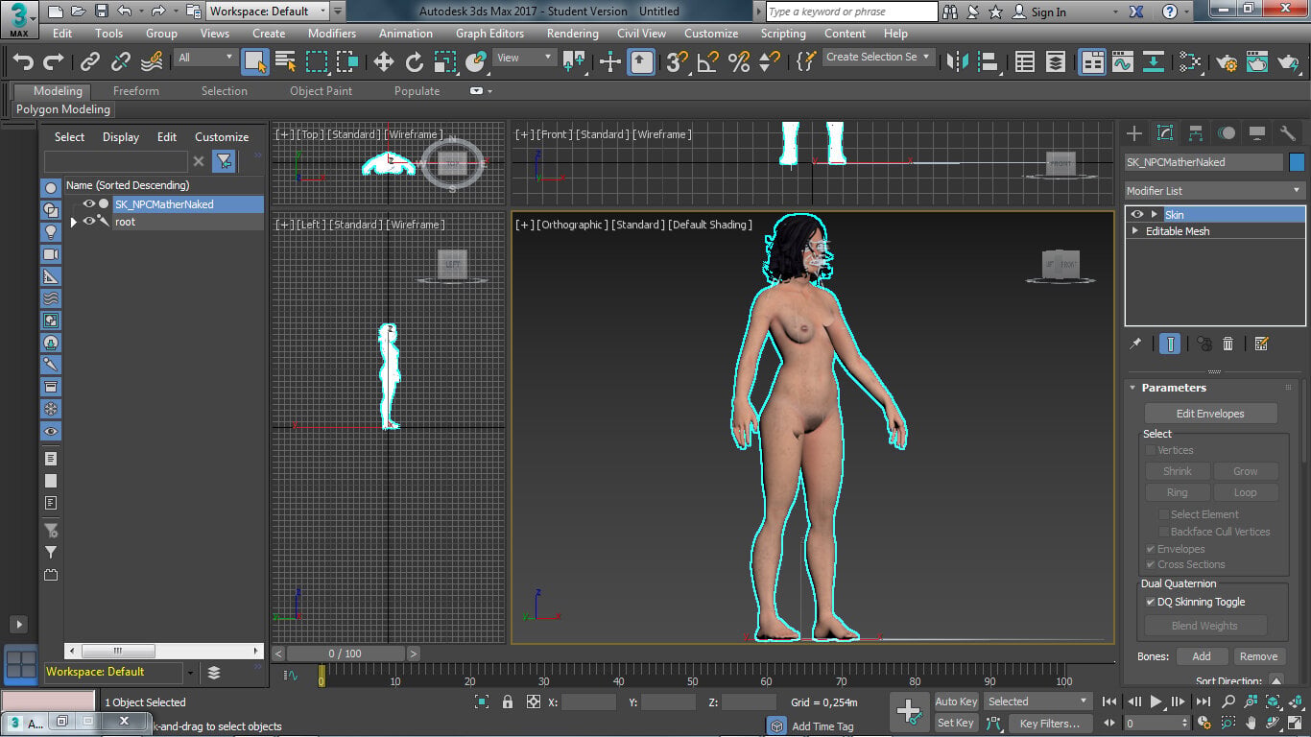Activate the Select and Uniform Scale tool

coord(444,62)
